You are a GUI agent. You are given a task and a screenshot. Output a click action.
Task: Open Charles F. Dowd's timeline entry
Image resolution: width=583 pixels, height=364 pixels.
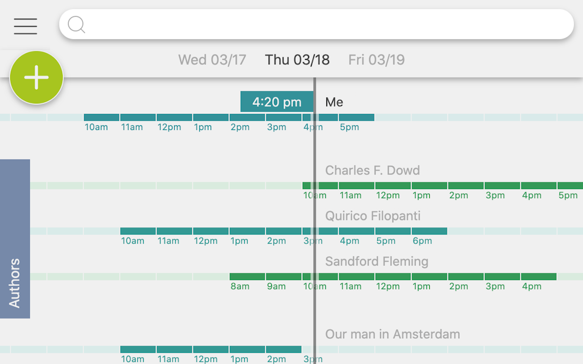[372, 170]
